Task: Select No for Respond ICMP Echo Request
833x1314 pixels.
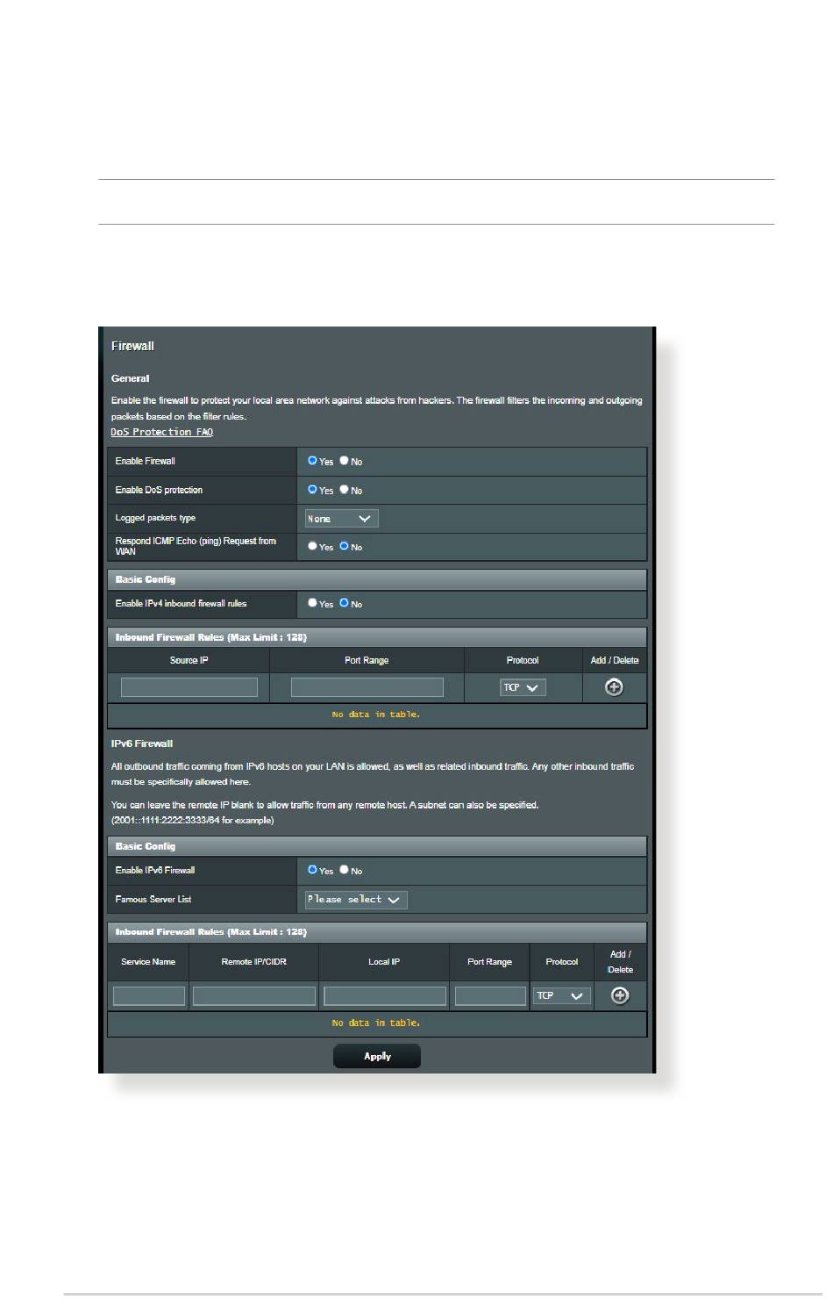Action: click(x=345, y=546)
